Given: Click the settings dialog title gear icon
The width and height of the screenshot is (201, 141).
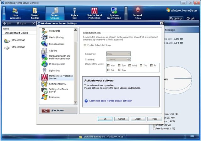Looking at the screenshot, I should (39, 23).
